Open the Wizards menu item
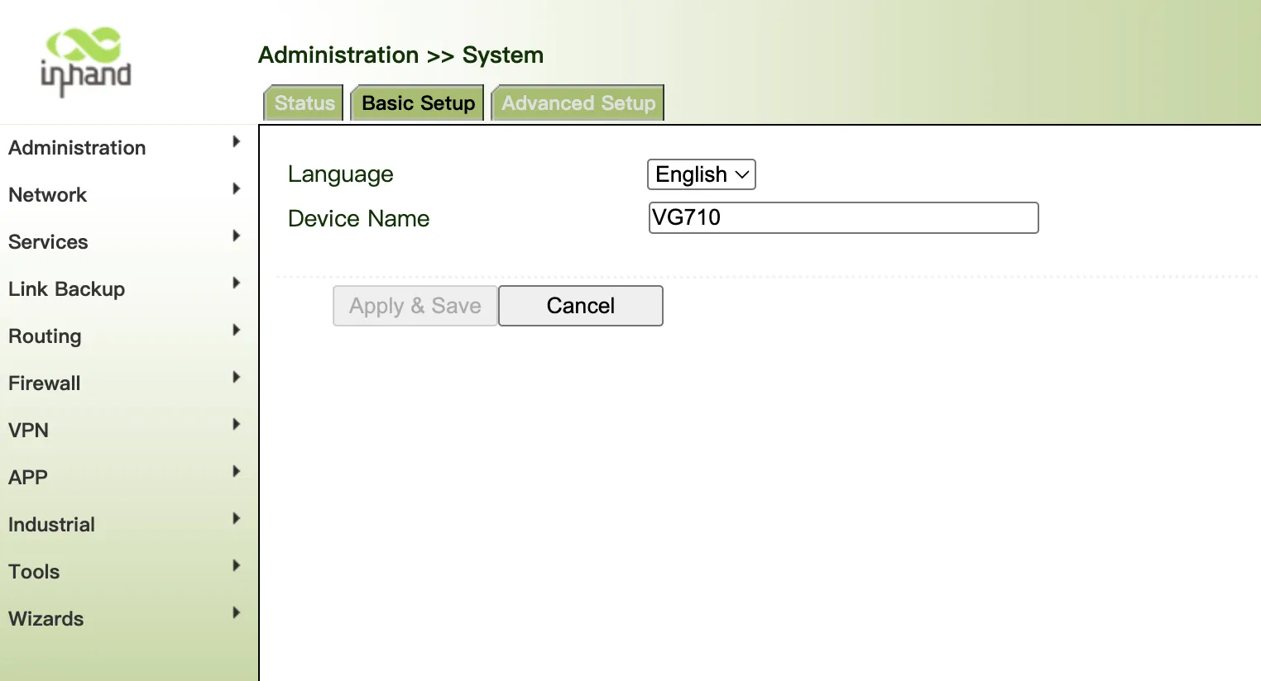The image size is (1261, 681). (x=46, y=619)
